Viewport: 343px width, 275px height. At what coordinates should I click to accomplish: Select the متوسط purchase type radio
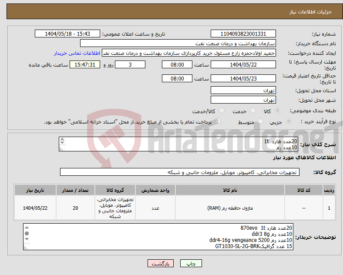pos(260,121)
